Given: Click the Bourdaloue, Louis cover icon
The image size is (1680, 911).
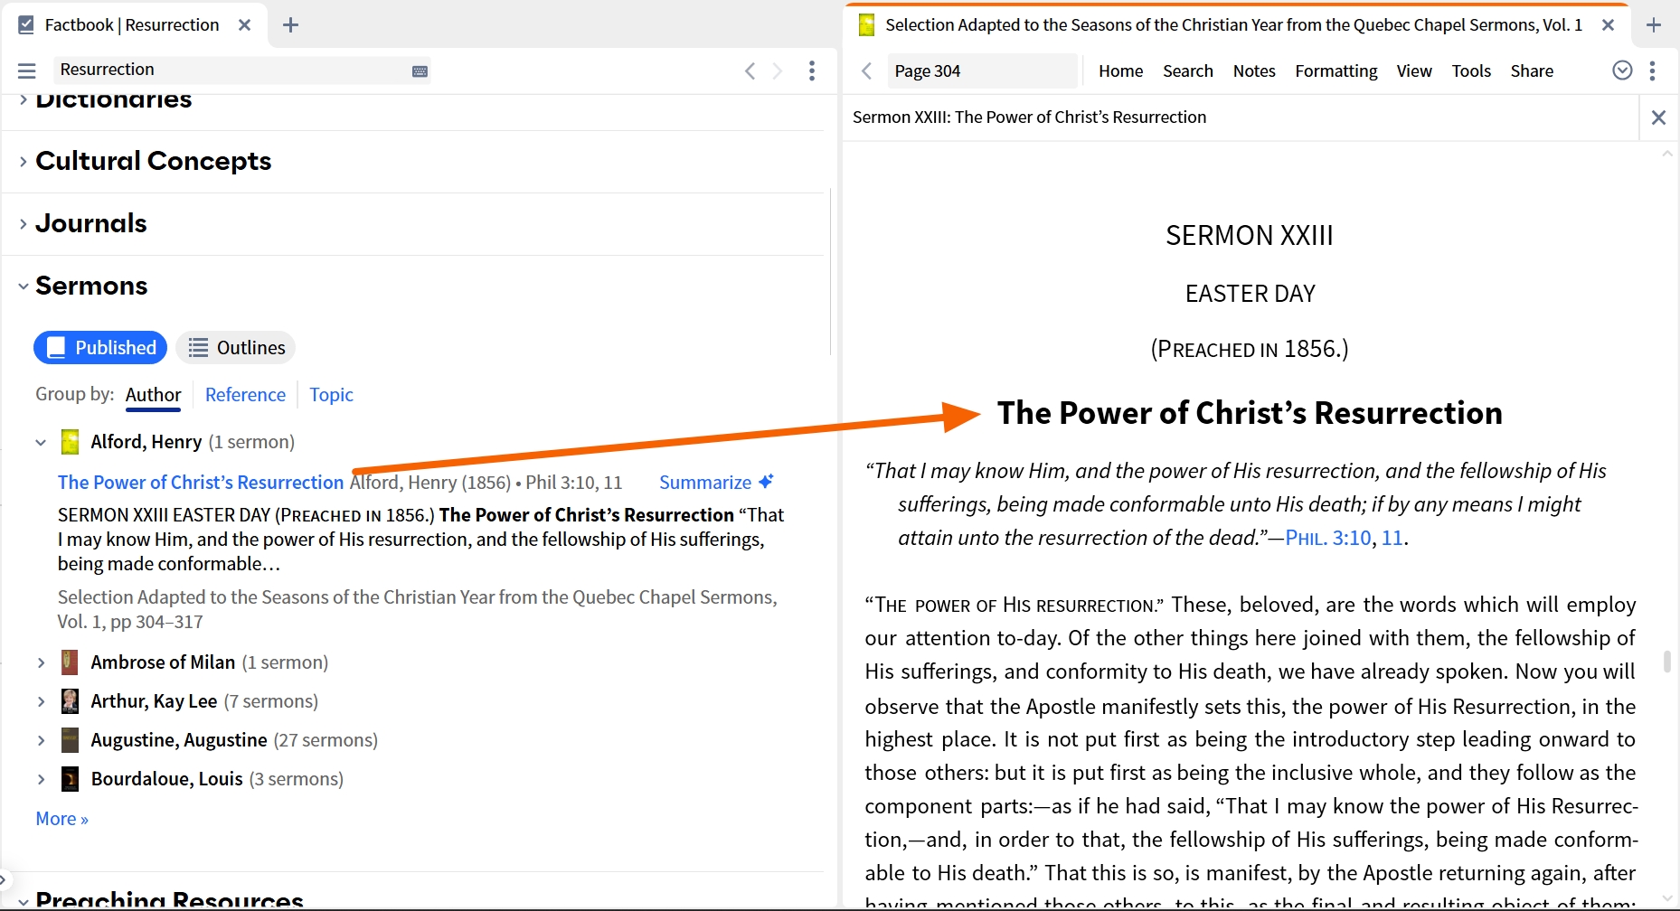Looking at the screenshot, I should pyautogui.click(x=70, y=779).
